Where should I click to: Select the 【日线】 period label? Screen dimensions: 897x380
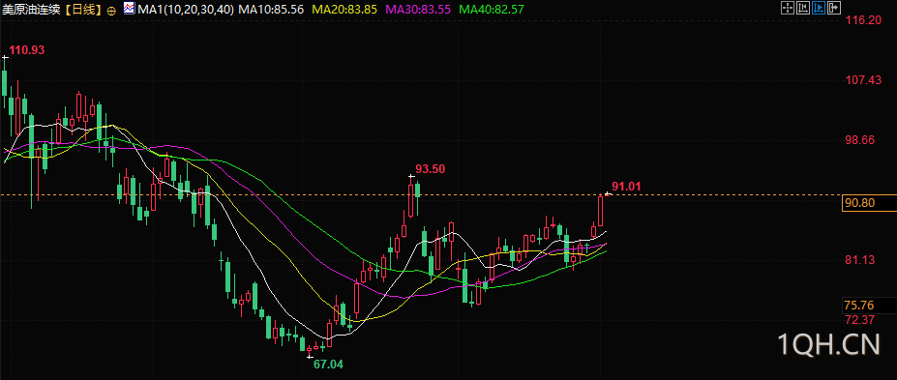[x=83, y=9]
